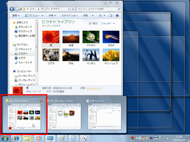Click the Back navigation arrow in Explorer
This screenshot has width=190, height=142.
click(x=12, y=9)
